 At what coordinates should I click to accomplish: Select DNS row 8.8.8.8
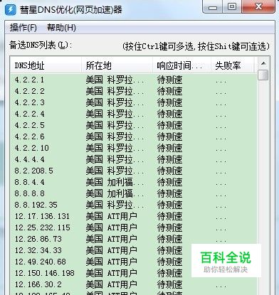[134, 193]
